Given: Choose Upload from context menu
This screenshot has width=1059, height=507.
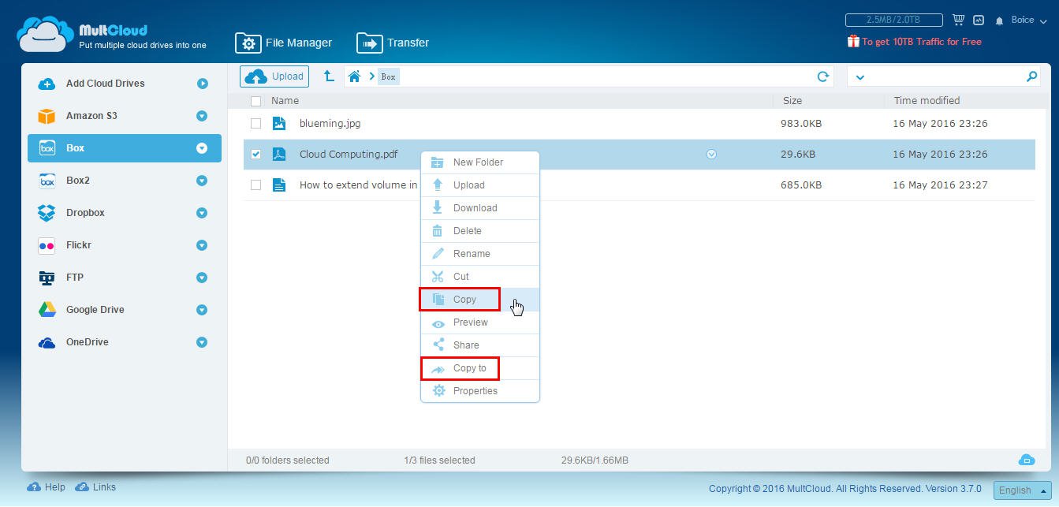Looking at the screenshot, I should pos(480,185).
